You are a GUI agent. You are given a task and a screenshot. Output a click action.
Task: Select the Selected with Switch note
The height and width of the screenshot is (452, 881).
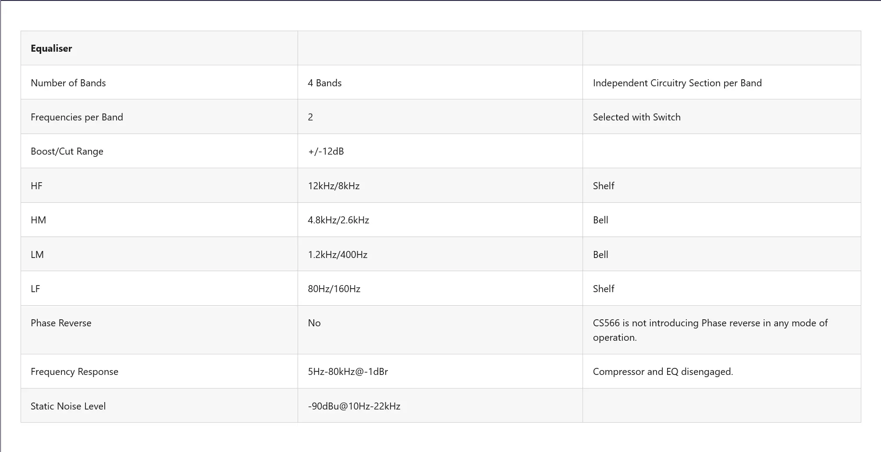[636, 117]
